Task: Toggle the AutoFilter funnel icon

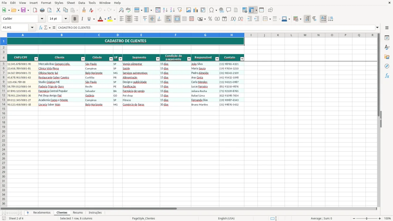Action: (180, 10)
